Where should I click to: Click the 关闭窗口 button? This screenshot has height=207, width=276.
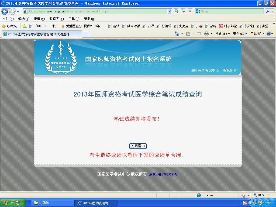pyautogui.click(x=138, y=146)
